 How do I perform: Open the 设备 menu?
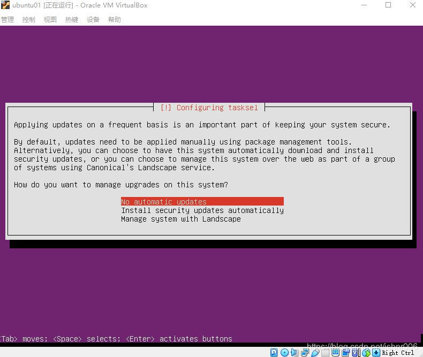point(93,19)
